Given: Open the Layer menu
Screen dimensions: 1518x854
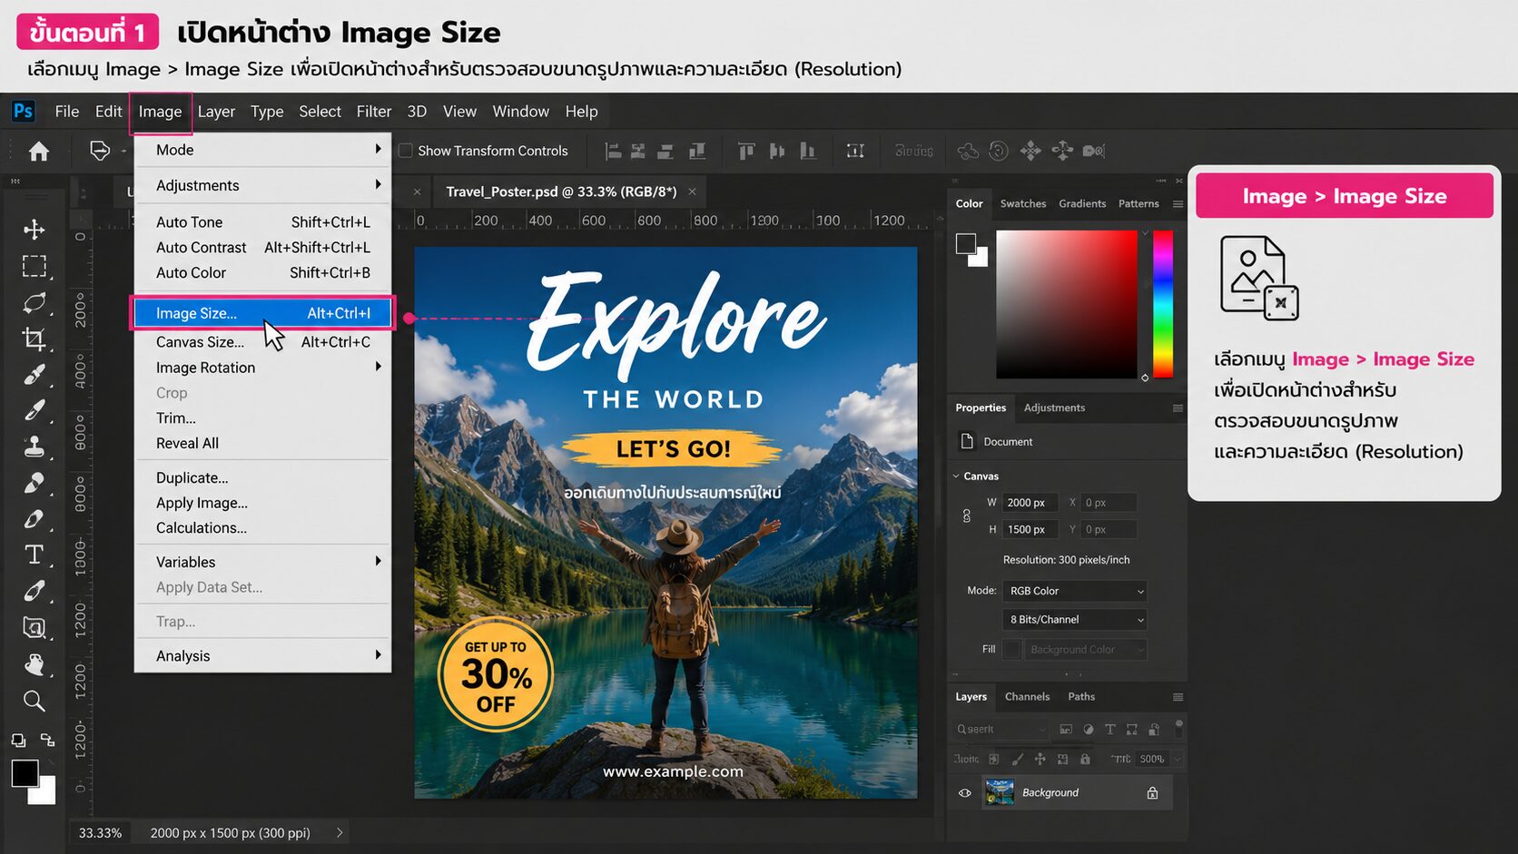Looking at the screenshot, I should (x=216, y=112).
